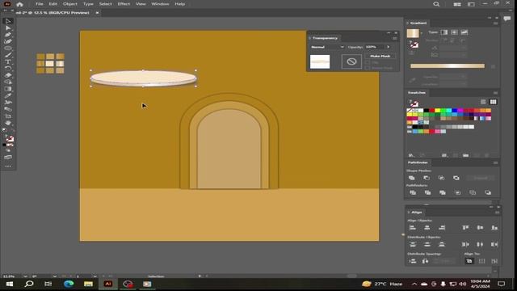This screenshot has height=291, width=517.
Task: Click the gradient fill preview swatch
Action: click(413, 33)
